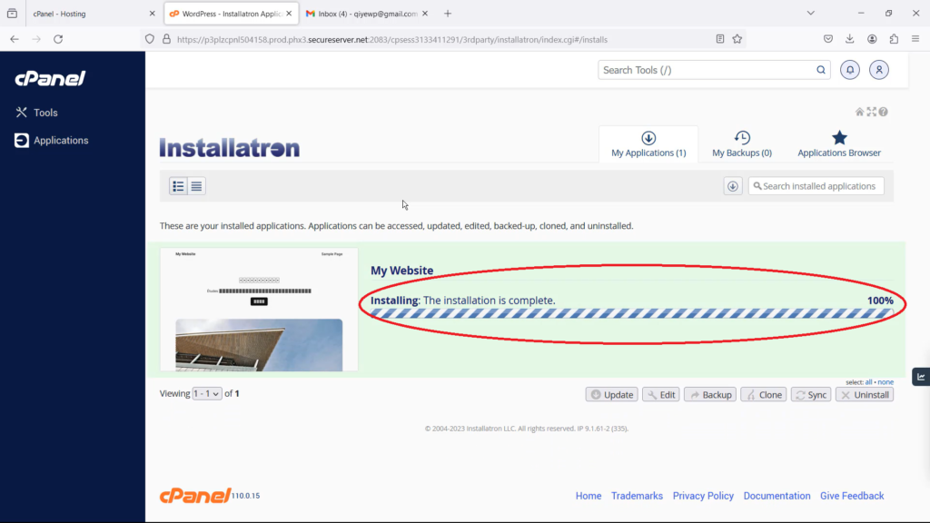Open My Applications (1) tab

(648, 144)
